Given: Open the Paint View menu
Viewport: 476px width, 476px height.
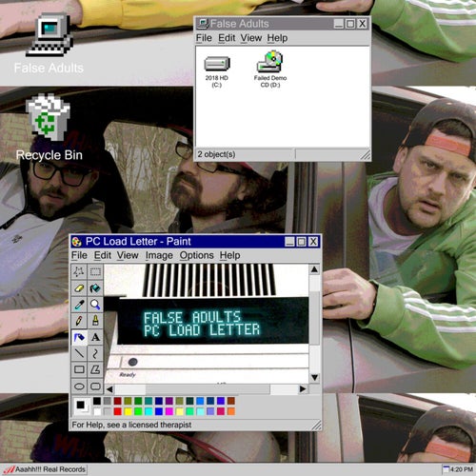Looking at the screenshot, I should pyautogui.click(x=128, y=255).
